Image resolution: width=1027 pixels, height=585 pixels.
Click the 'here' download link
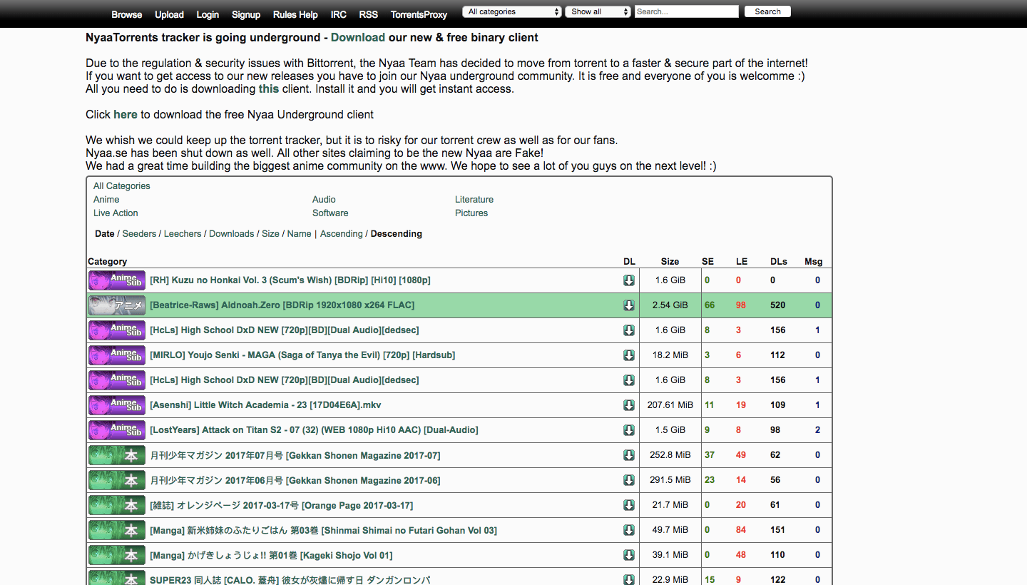pyautogui.click(x=126, y=114)
